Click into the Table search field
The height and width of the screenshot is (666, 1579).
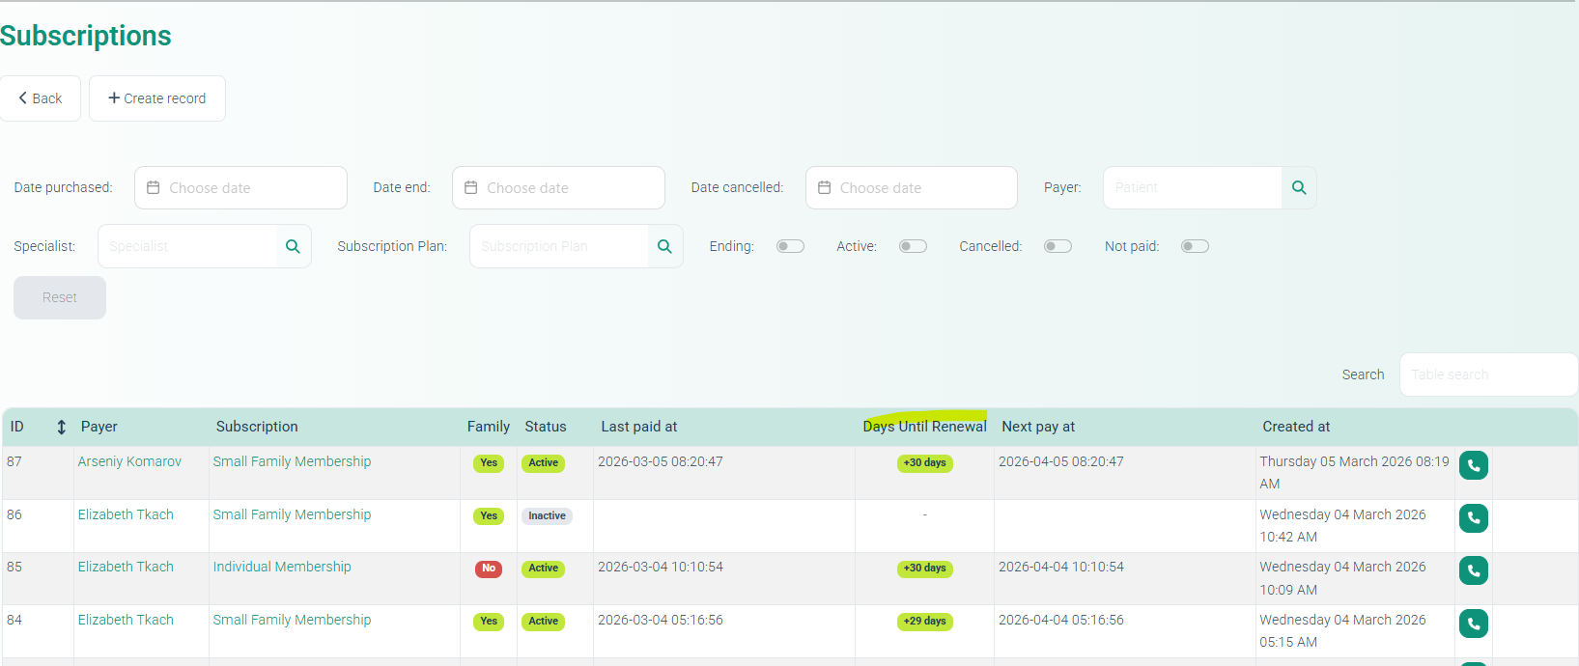(x=1487, y=375)
